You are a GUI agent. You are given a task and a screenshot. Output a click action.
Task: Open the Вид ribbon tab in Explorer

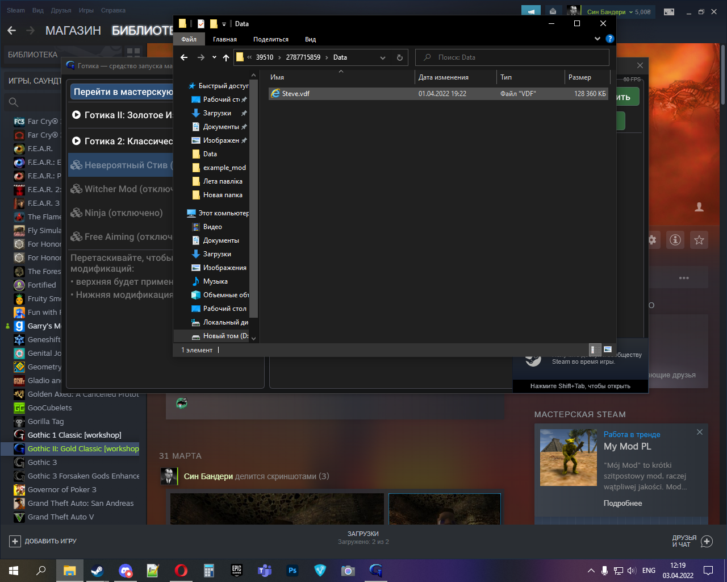pyautogui.click(x=310, y=39)
